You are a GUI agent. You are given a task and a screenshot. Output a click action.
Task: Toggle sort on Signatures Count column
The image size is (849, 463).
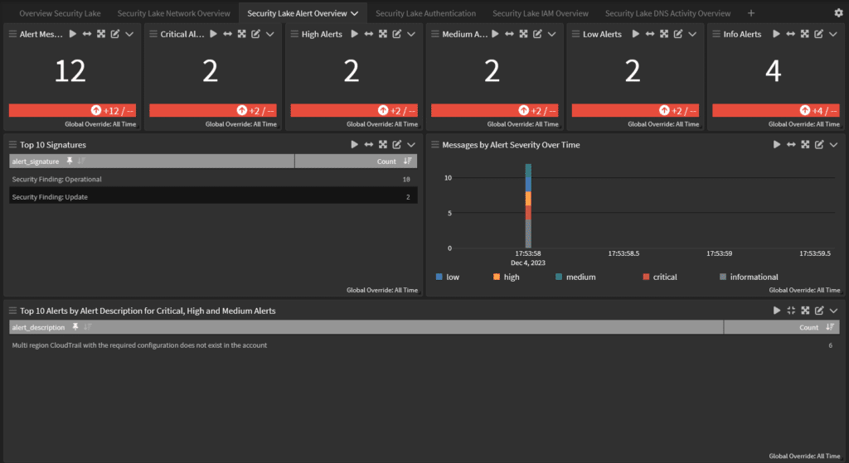click(407, 162)
